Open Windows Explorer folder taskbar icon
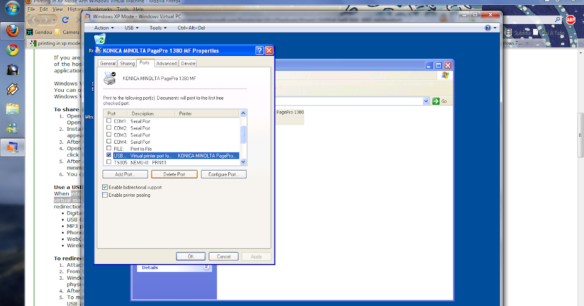 (x=12, y=108)
